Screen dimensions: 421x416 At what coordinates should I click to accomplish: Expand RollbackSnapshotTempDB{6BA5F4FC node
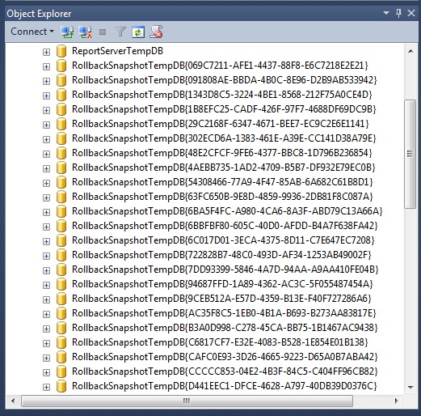tap(46, 212)
